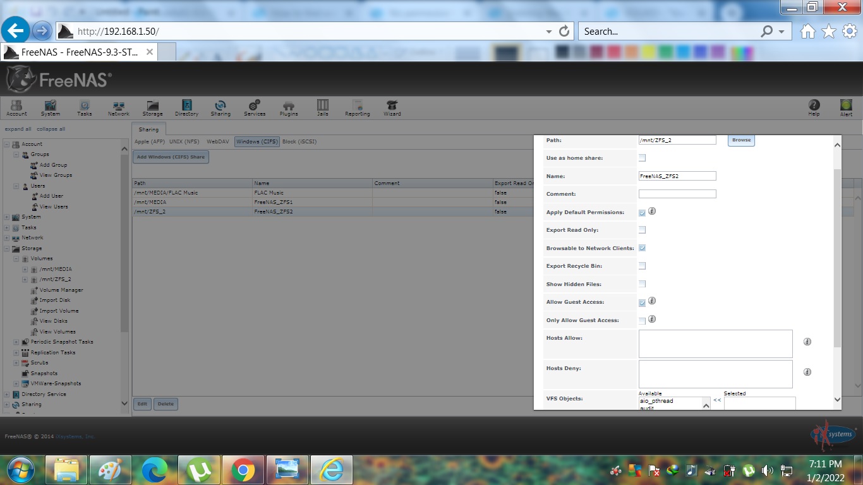Click Add Windows (CIFS) Share button
The image size is (863, 485).
pyautogui.click(x=171, y=157)
